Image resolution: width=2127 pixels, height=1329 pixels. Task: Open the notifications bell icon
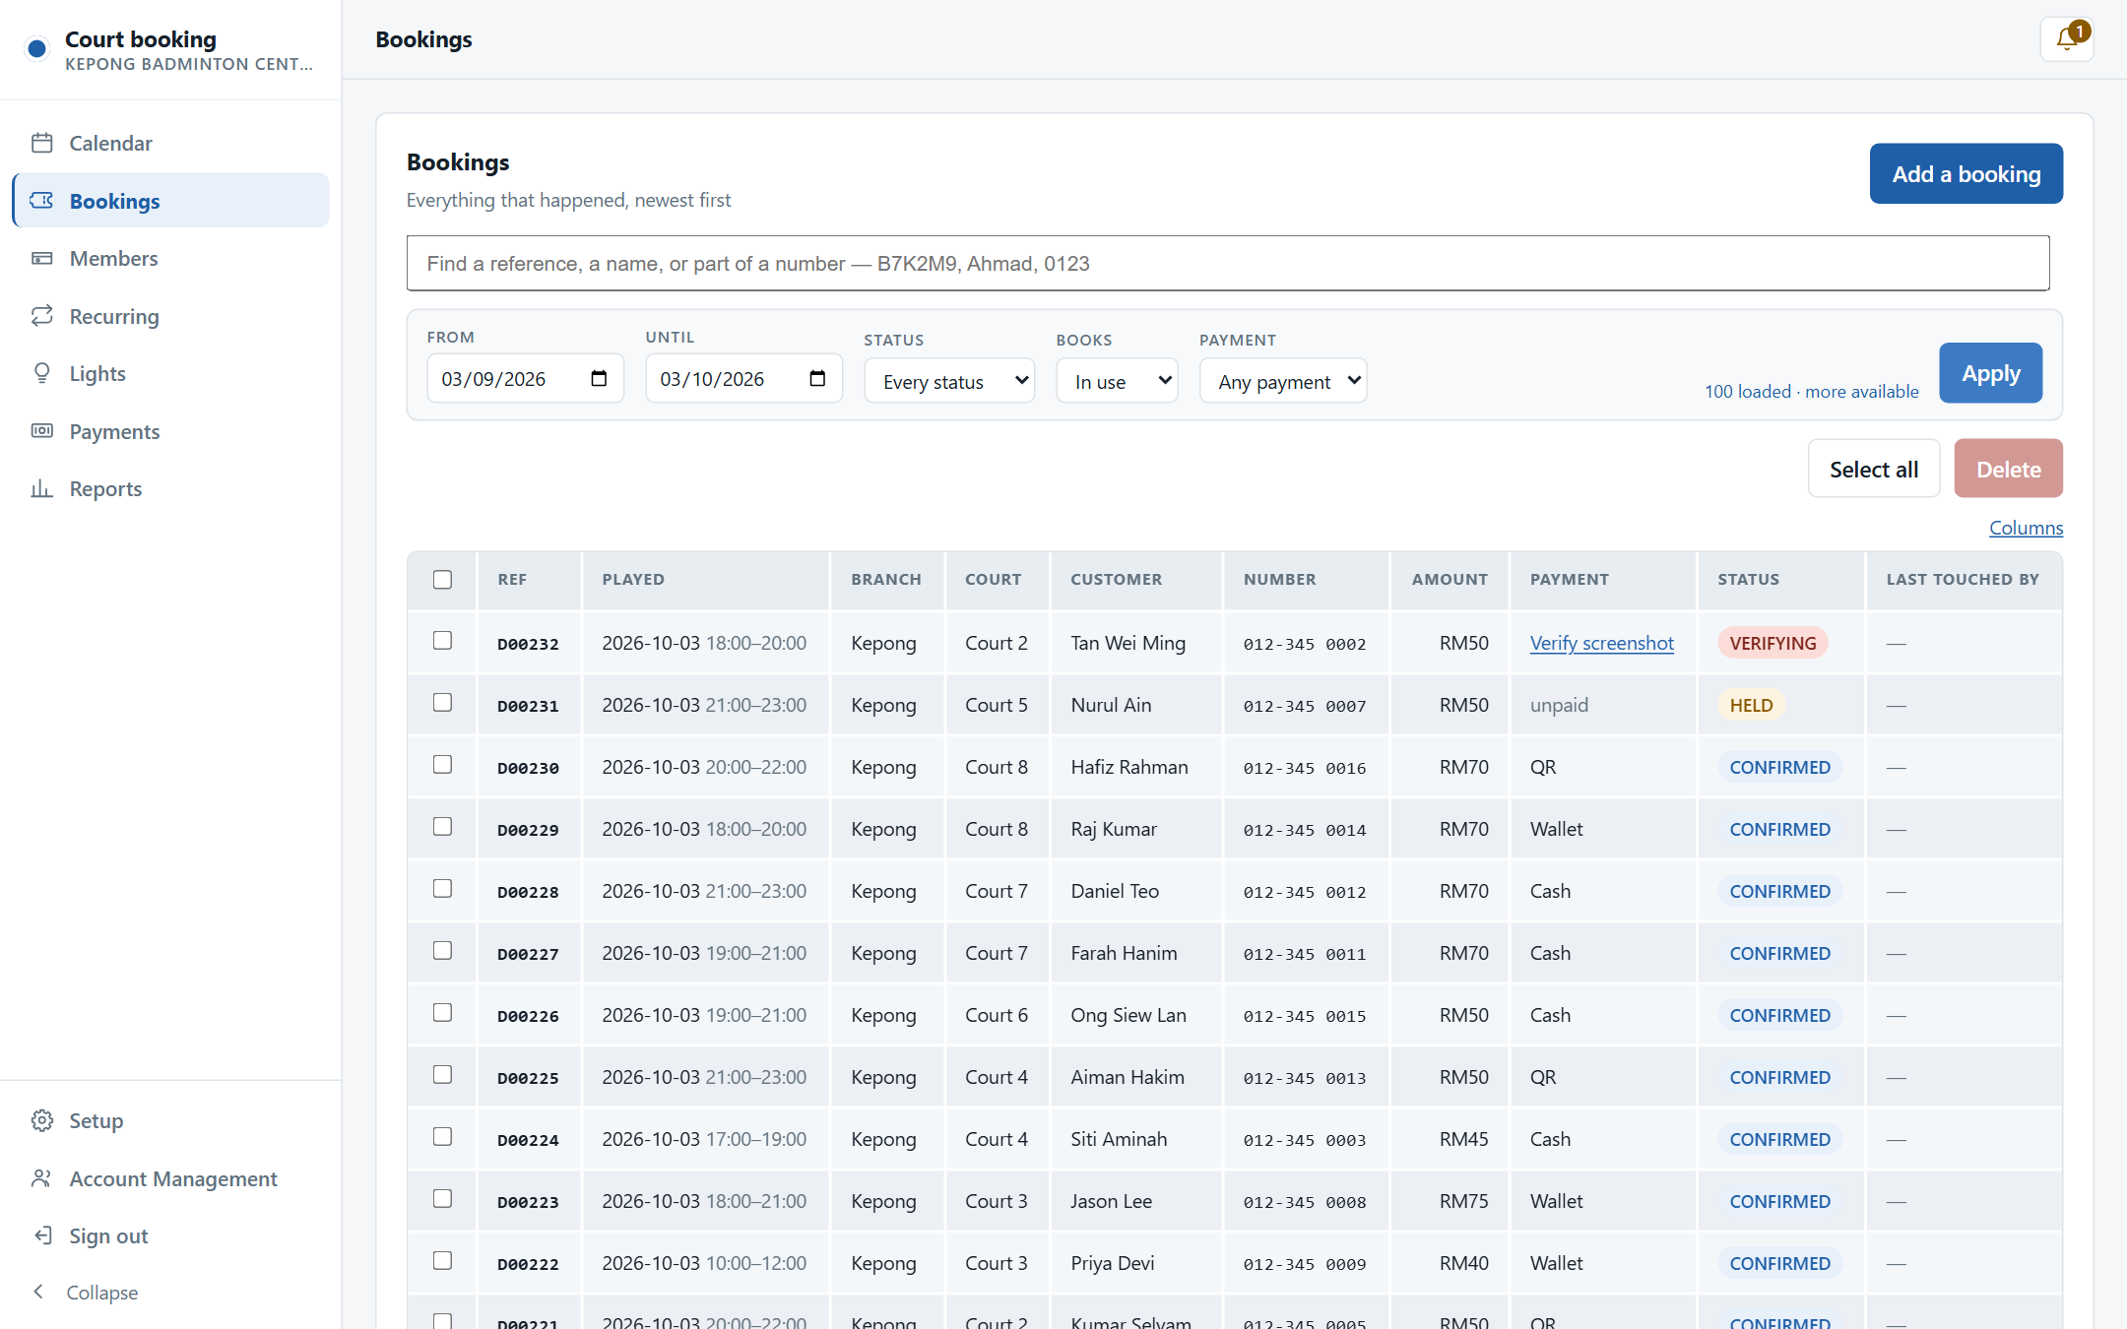[2066, 39]
